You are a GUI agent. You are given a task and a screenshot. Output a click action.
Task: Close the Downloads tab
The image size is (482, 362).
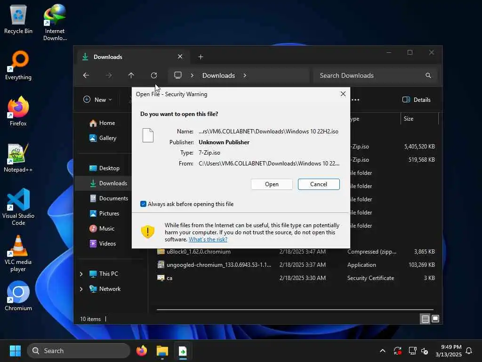pyautogui.click(x=180, y=57)
